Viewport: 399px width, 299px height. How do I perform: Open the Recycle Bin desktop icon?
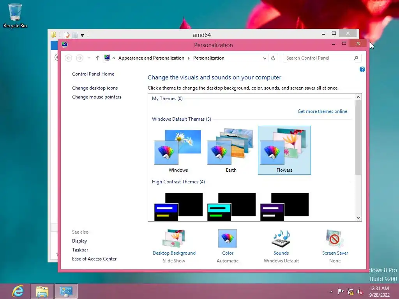(15, 16)
